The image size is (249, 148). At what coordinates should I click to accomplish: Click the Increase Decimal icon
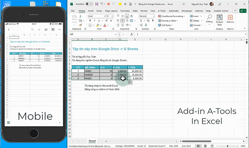(141, 25)
